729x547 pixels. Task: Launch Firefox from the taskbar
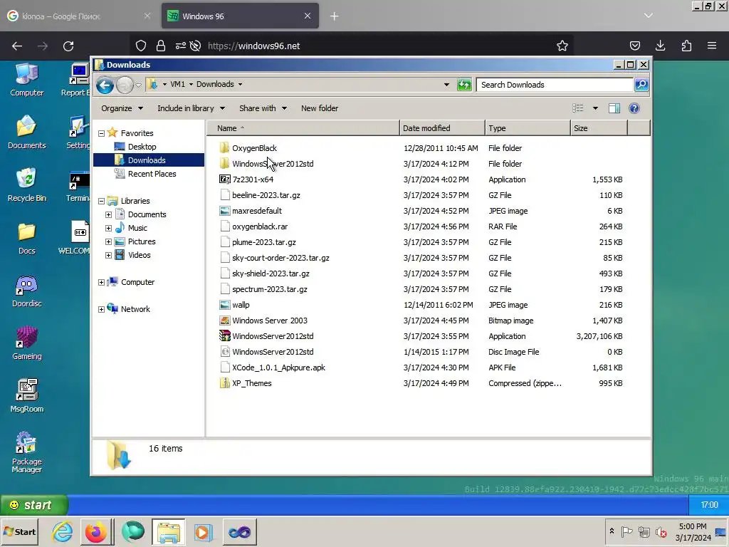[96, 531]
